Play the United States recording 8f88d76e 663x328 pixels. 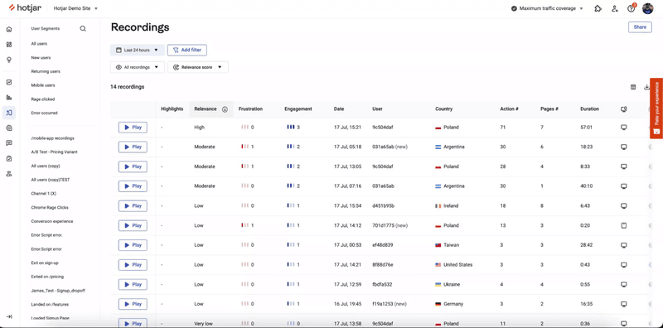[133, 264]
